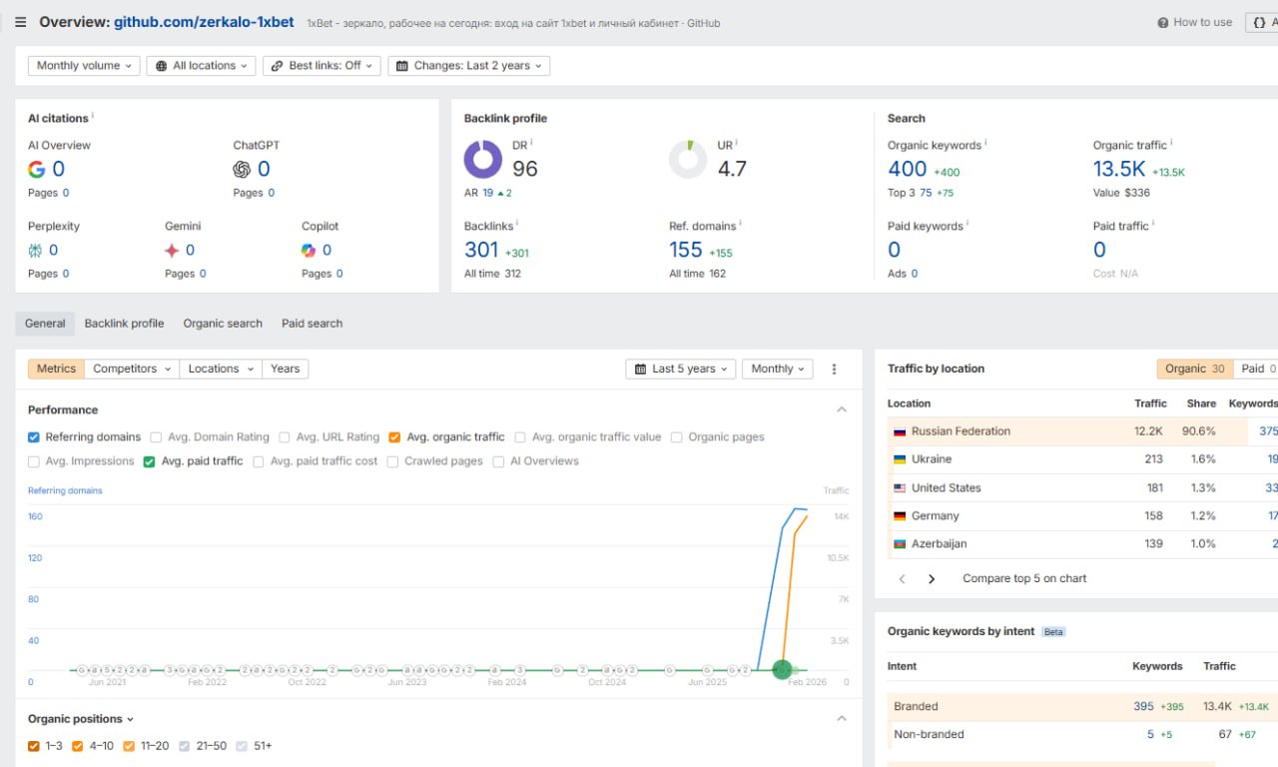Screen dimensions: 1278x767
Task: Click the Copilot logo icon
Action: 309,251
